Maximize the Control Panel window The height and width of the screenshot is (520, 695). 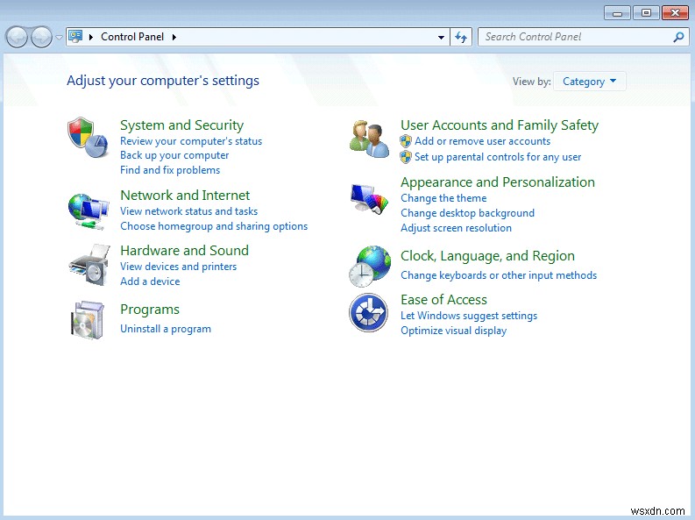point(646,13)
